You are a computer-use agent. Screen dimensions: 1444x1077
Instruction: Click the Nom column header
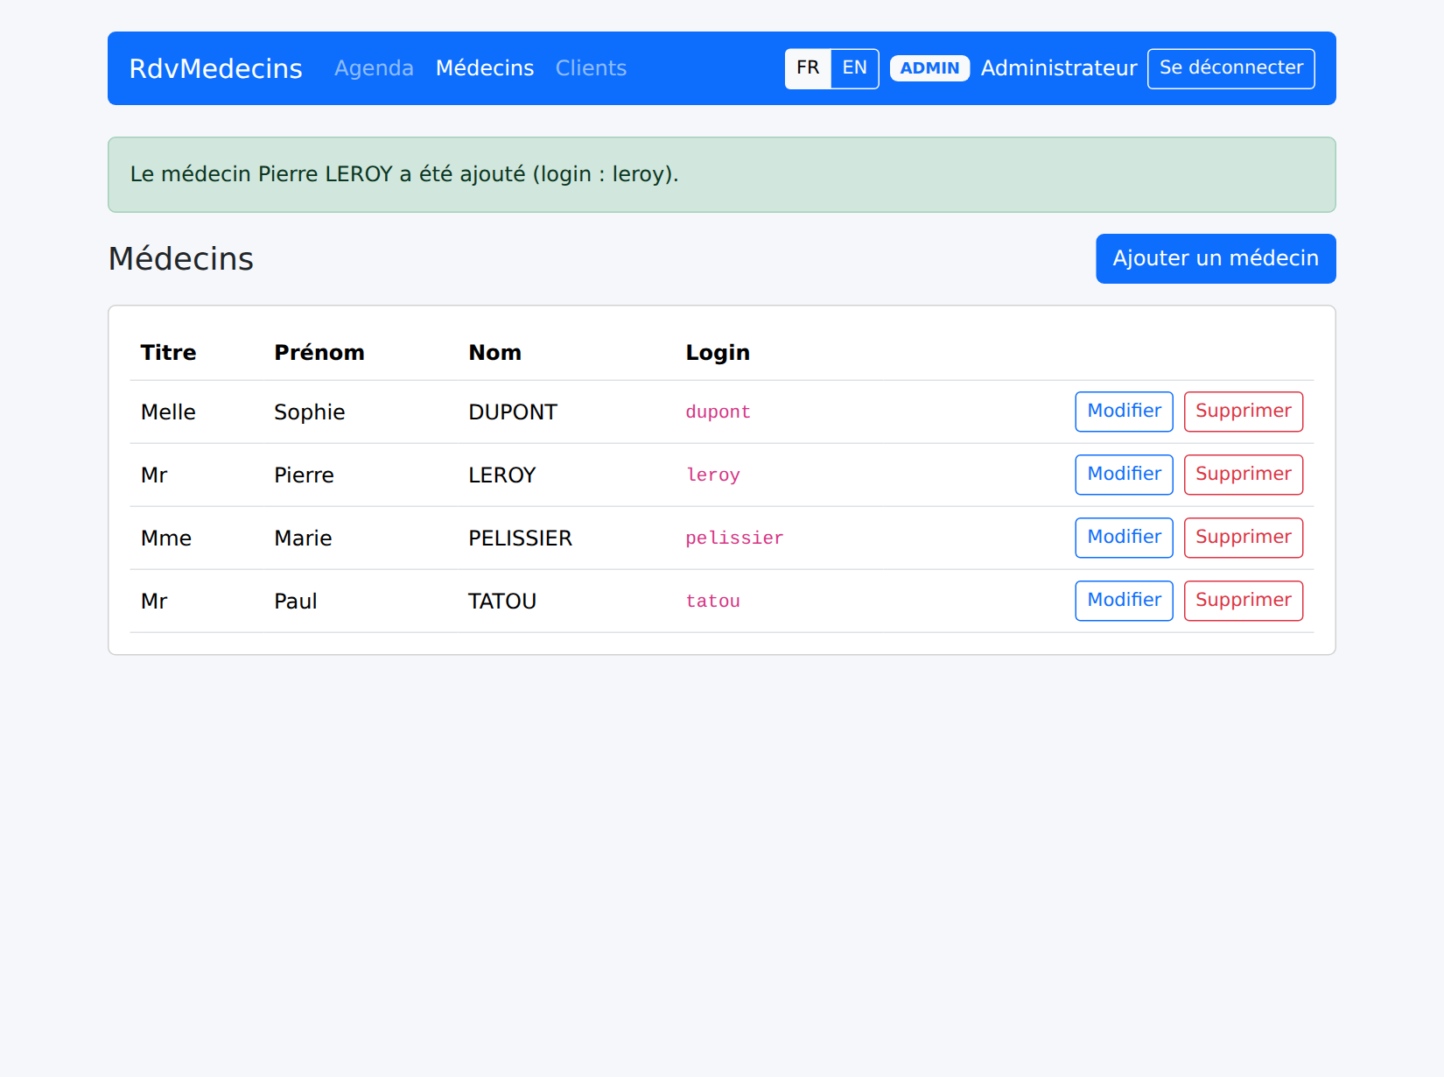coord(494,353)
